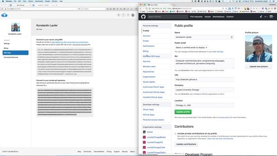The image size is (277, 156).
Task: Open the Window menu
Action: 55,1
